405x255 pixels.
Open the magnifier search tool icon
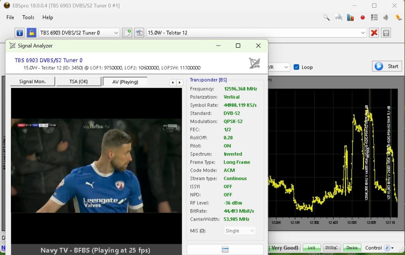click(x=327, y=18)
